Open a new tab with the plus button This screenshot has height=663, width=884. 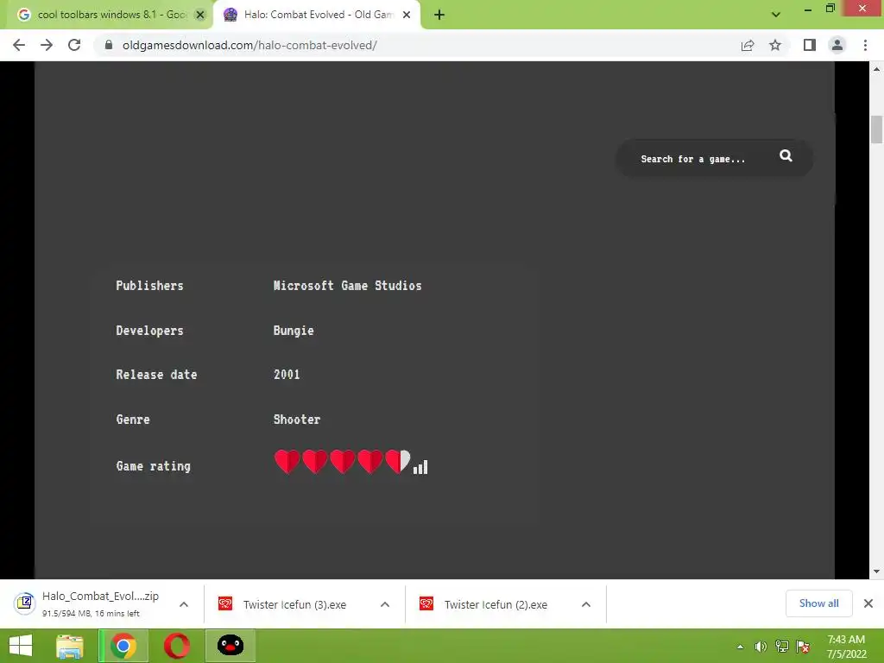click(439, 16)
